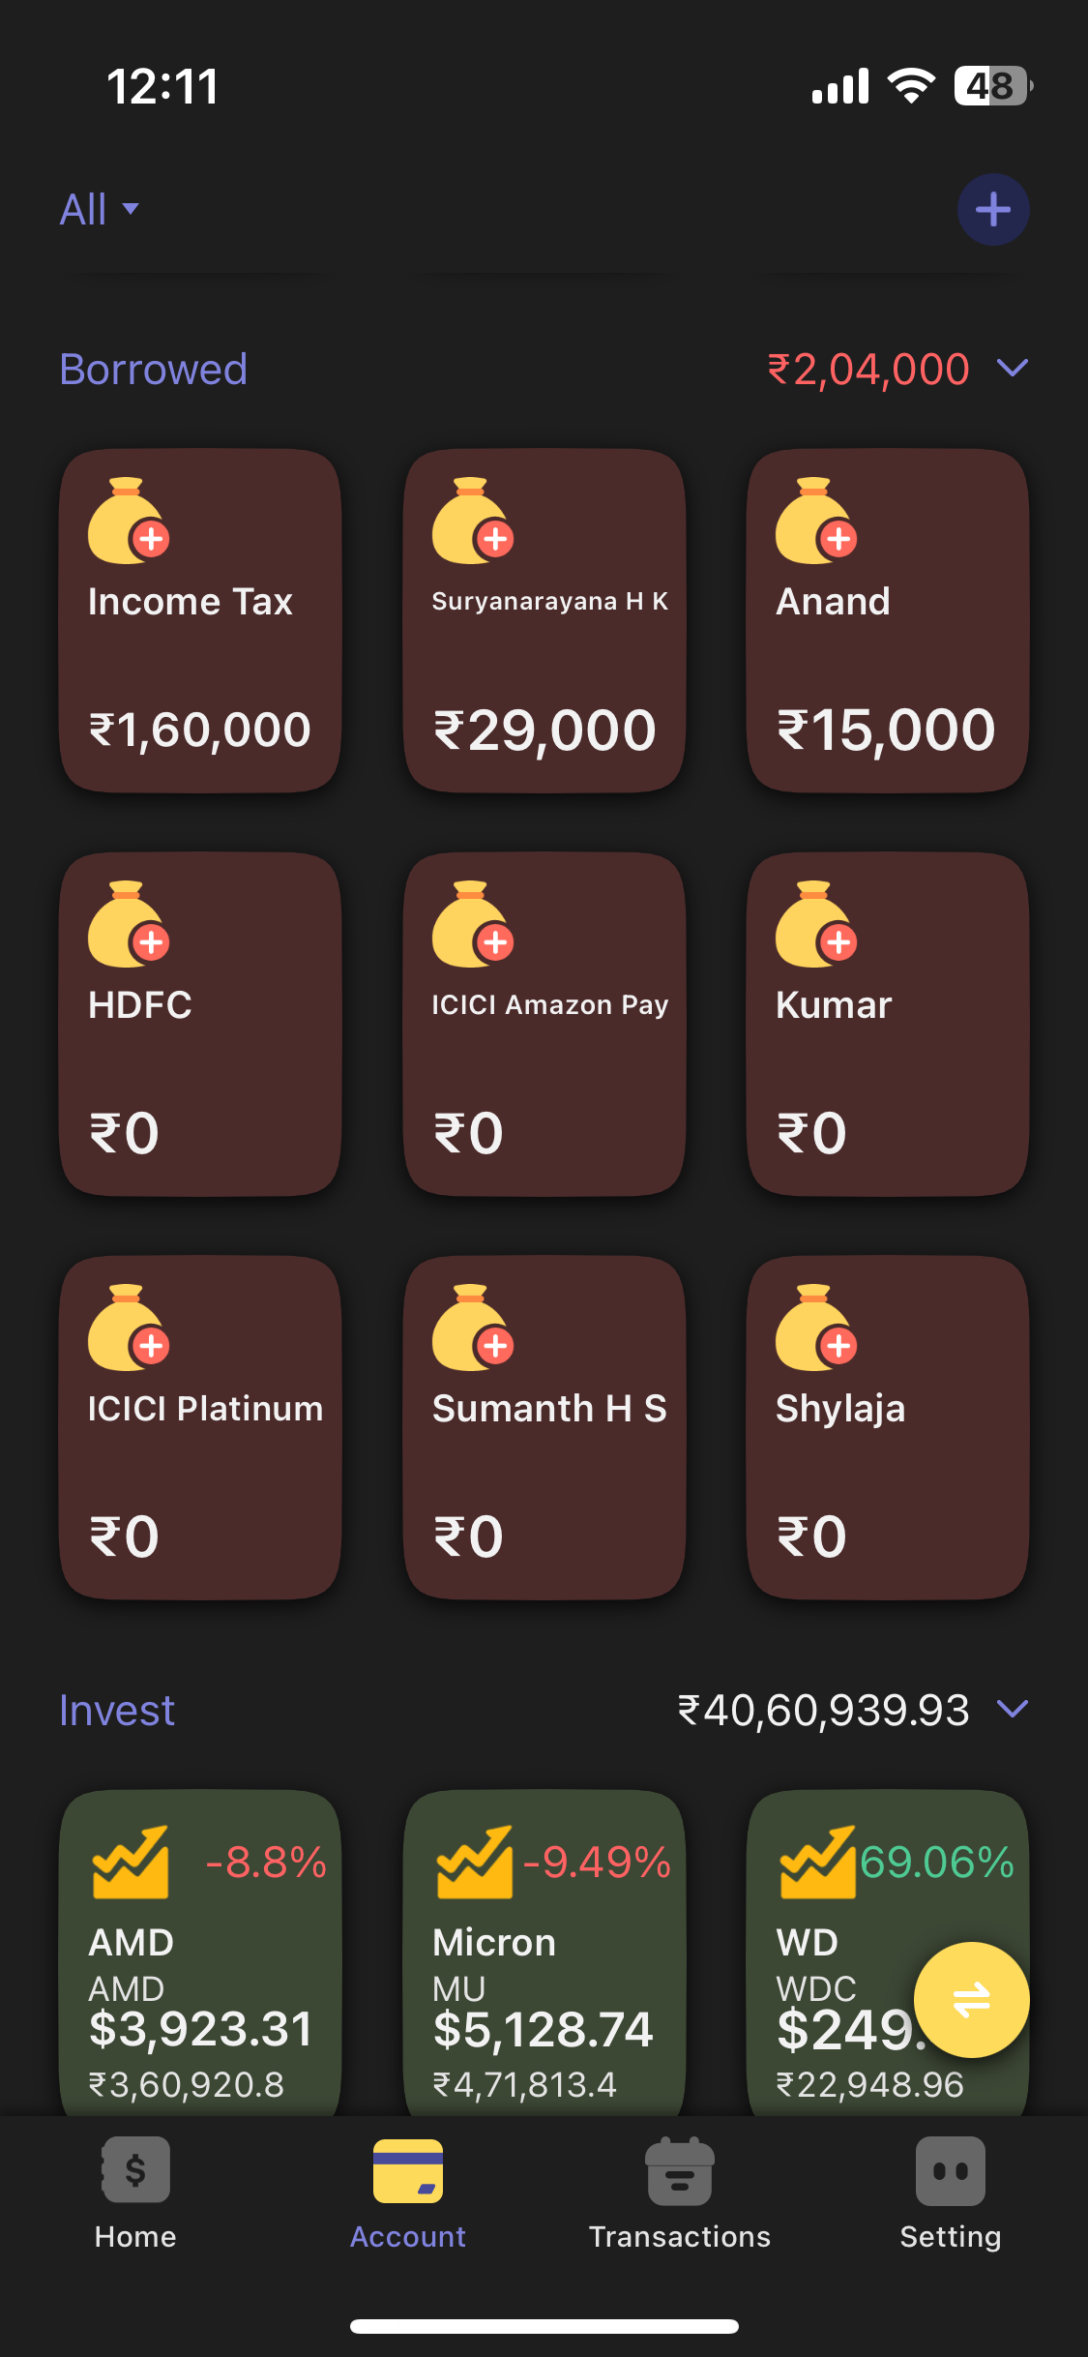Viewport: 1088px width, 2357px height.
Task: Open the Sumanth H S card
Action: (x=544, y=1427)
